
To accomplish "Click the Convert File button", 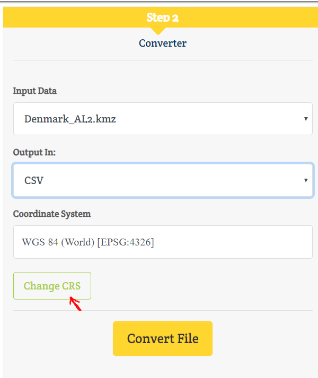I will [163, 338].
